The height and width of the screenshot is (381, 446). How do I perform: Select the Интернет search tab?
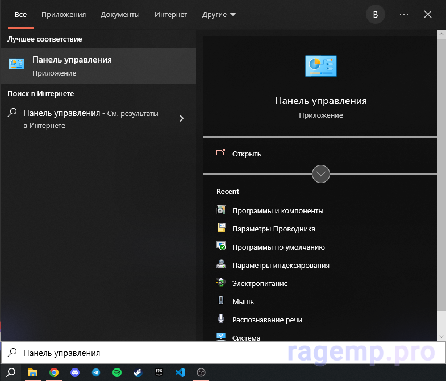pyautogui.click(x=170, y=15)
